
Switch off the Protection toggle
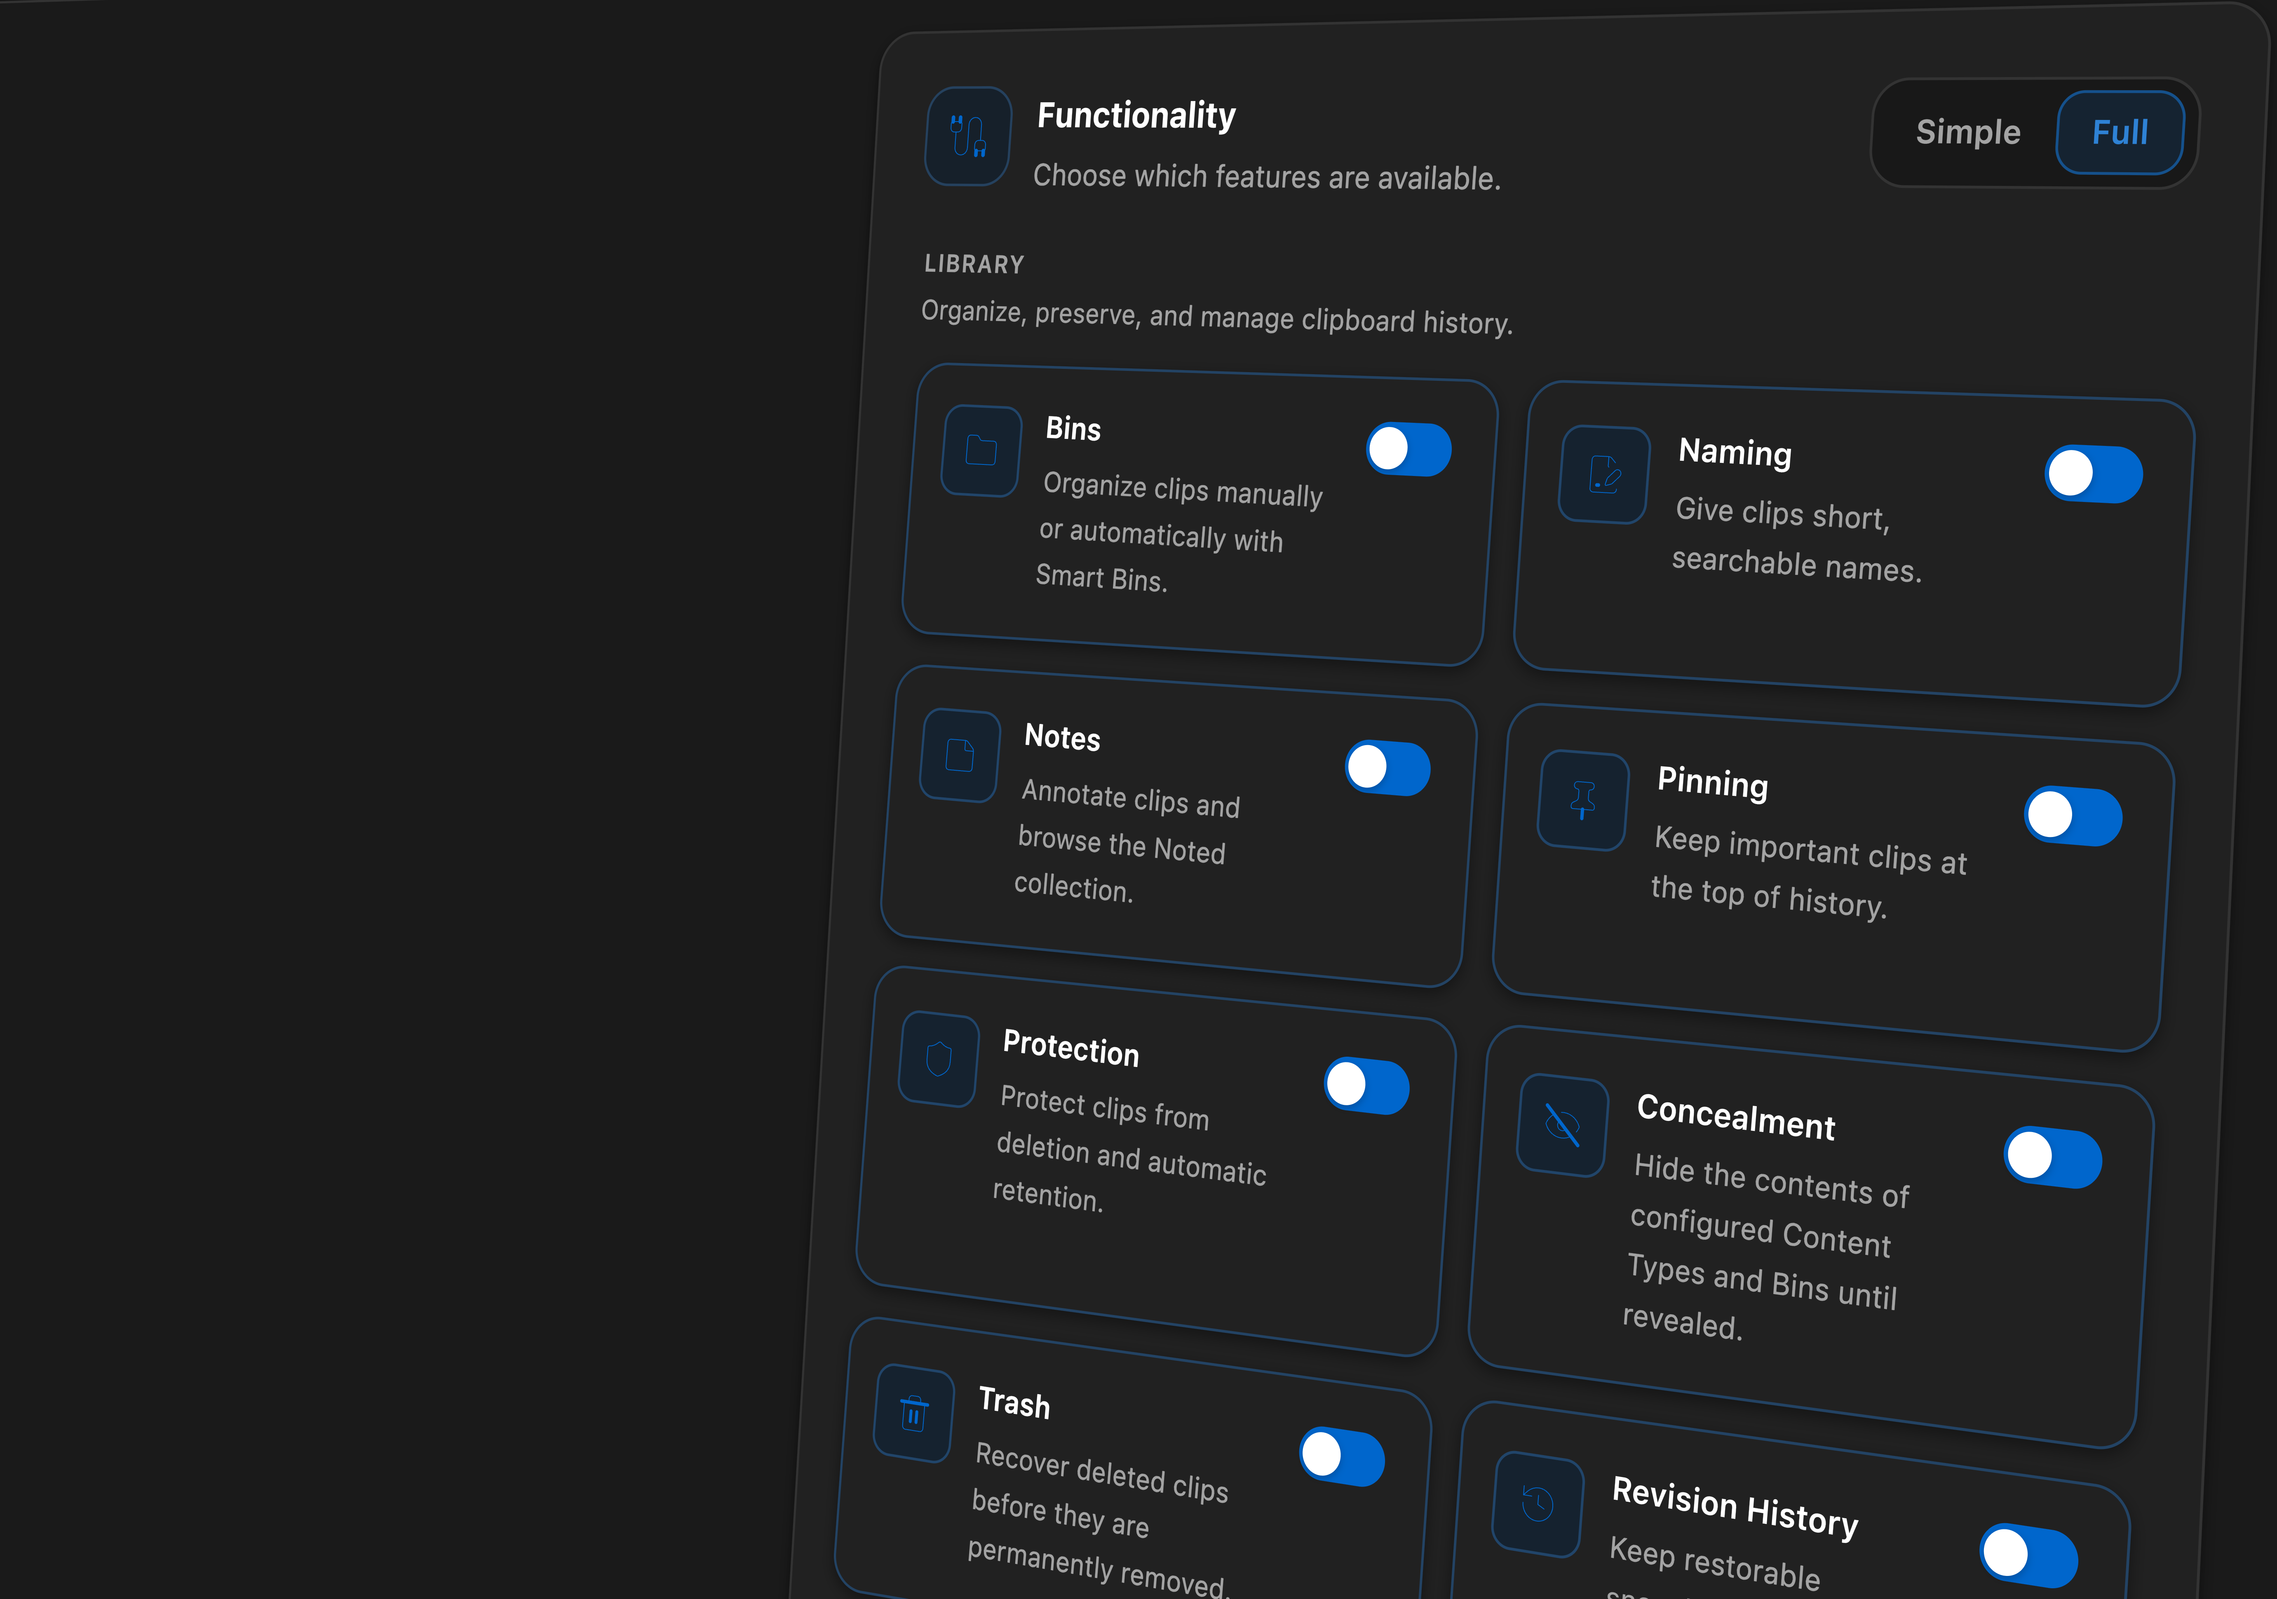click(1366, 1086)
